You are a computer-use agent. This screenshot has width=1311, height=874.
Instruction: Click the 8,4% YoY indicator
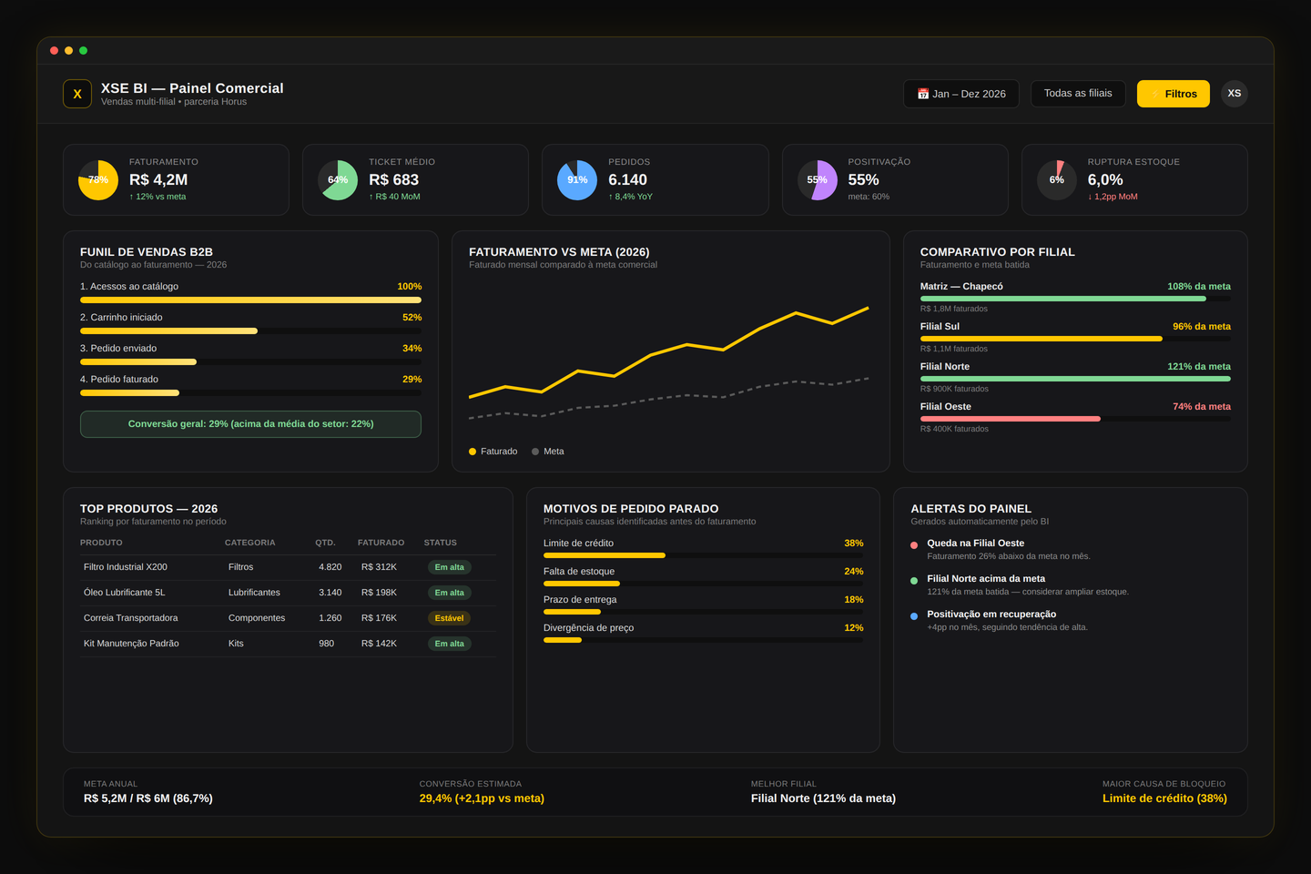[630, 197]
